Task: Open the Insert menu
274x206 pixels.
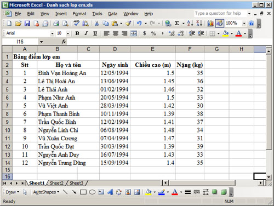Action: click(x=61, y=14)
